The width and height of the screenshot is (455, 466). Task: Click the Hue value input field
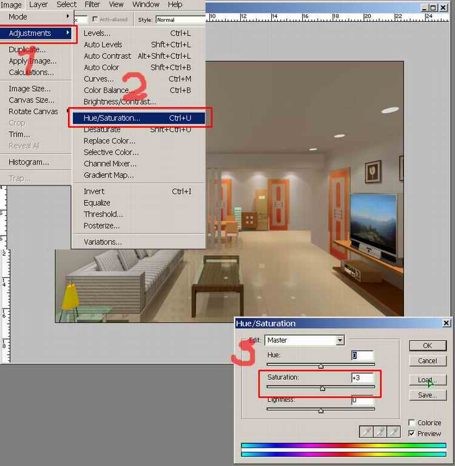362,355
